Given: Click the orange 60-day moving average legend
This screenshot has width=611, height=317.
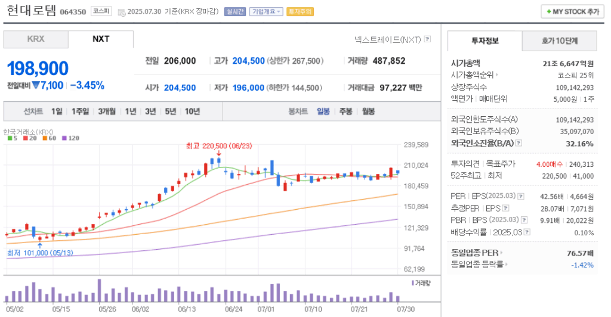Looking at the screenshot, I should tap(50, 138).
